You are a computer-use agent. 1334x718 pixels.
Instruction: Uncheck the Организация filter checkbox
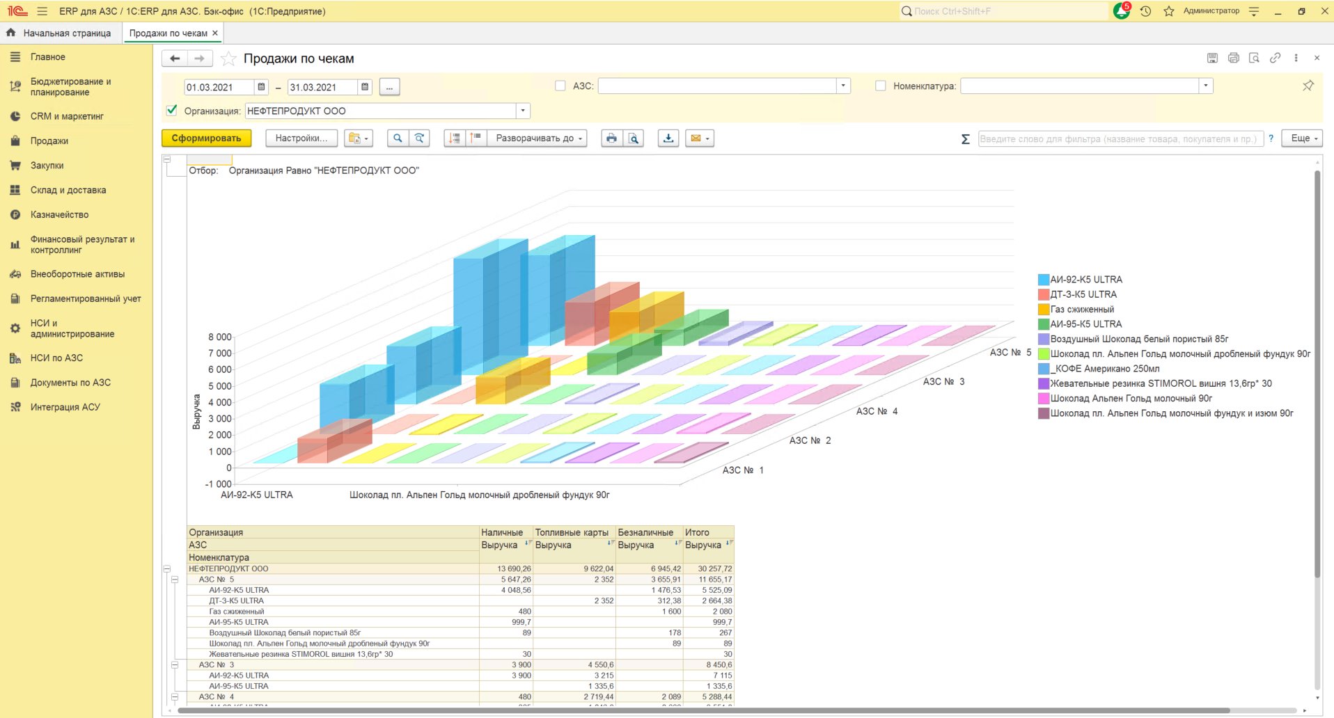tap(172, 110)
